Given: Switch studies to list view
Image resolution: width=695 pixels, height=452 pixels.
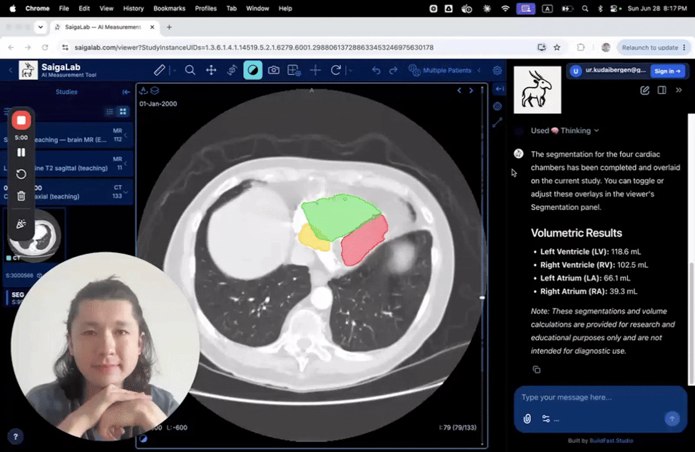Looking at the screenshot, I should click(109, 112).
